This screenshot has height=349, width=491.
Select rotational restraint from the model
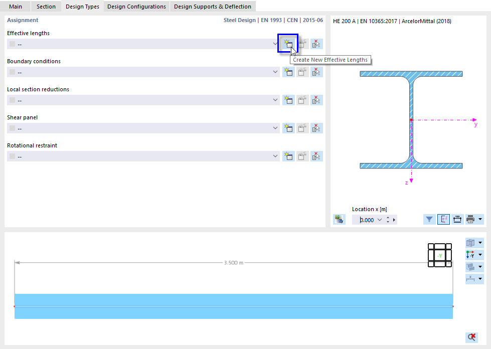coord(316,156)
